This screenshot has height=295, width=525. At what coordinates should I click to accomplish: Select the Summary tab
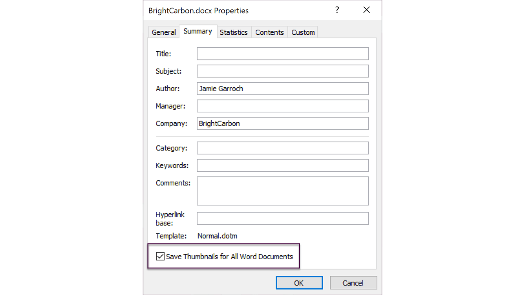click(x=198, y=31)
